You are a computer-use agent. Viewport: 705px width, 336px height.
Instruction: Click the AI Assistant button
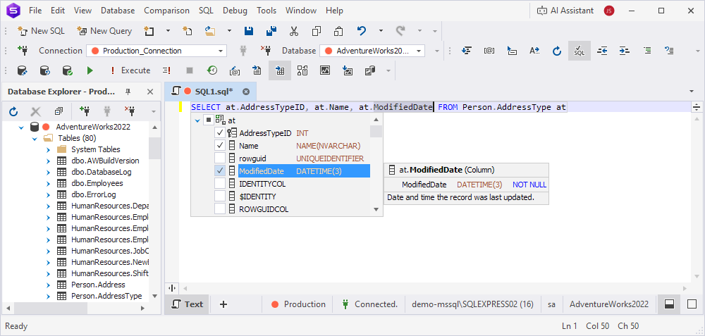[x=565, y=11]
